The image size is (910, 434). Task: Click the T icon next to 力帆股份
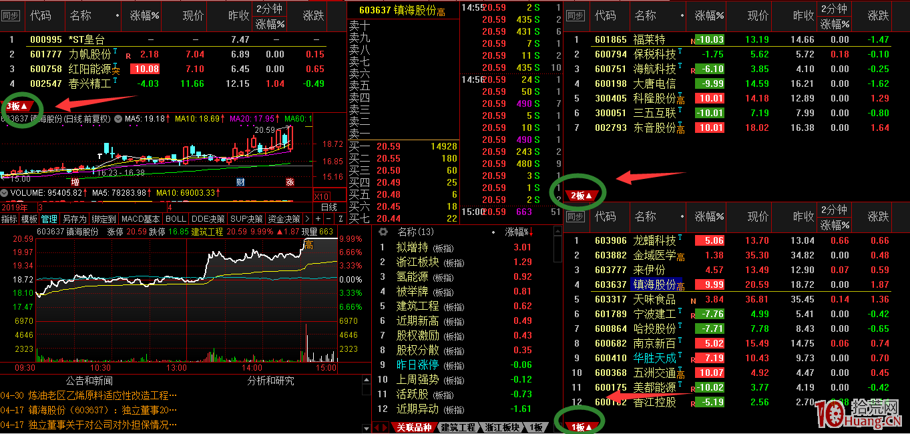pyautogui.click(x=115, y=51)
